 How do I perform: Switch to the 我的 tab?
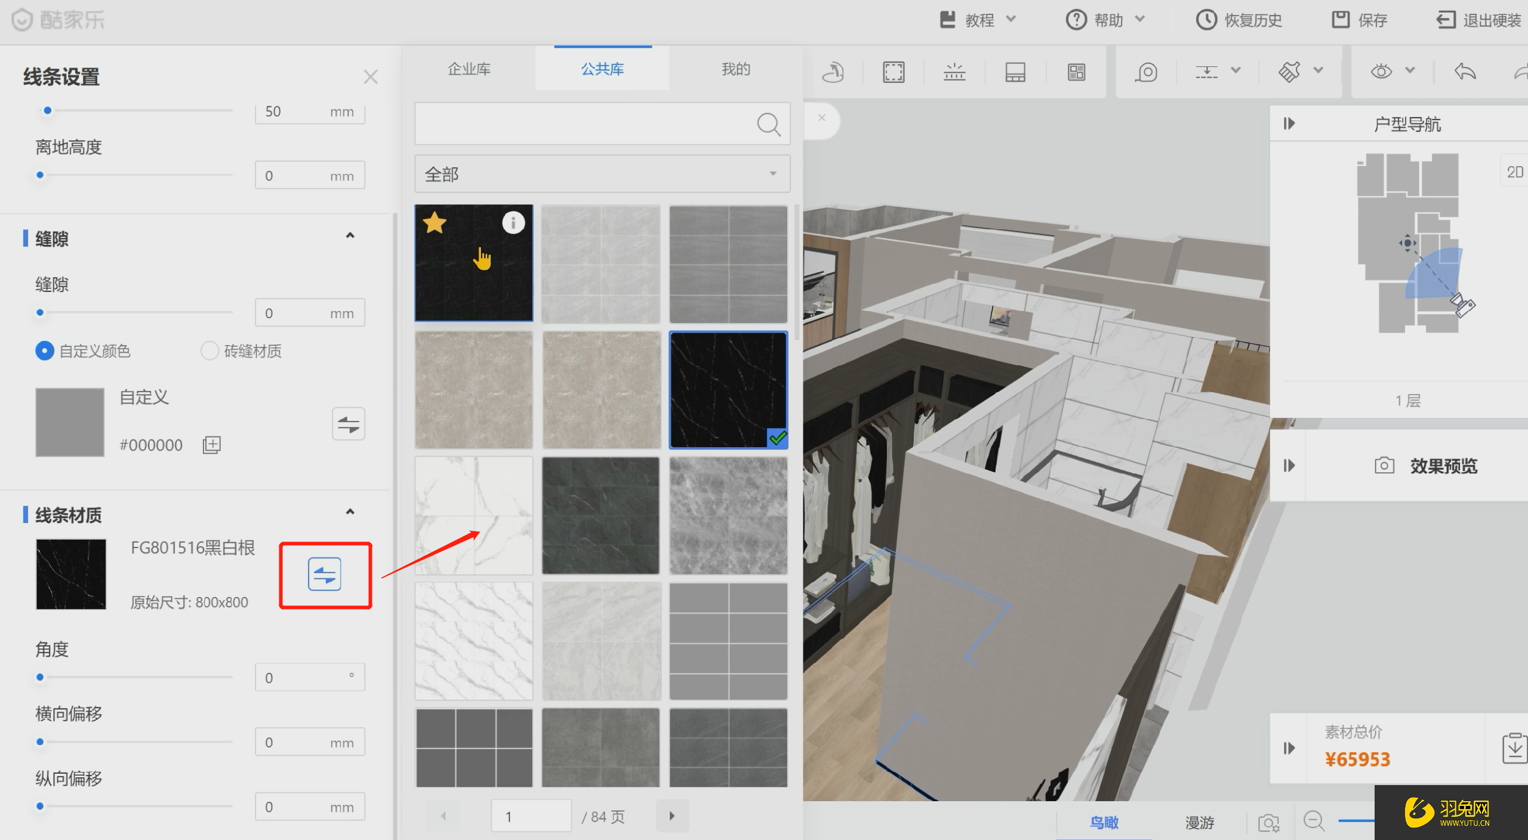click(x=735, y=69)
